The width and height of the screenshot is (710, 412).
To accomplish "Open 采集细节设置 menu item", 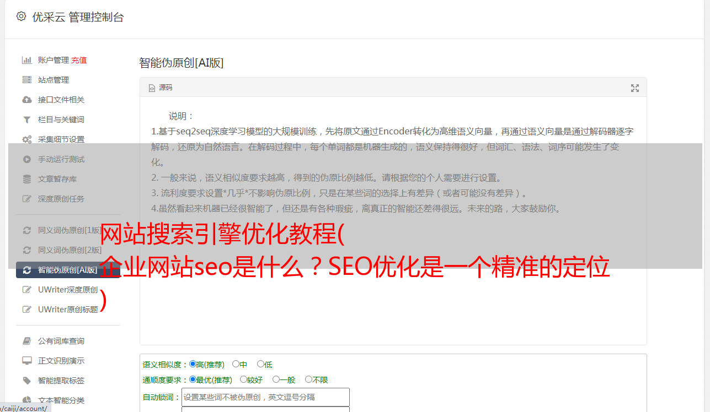I will [61, 139].
